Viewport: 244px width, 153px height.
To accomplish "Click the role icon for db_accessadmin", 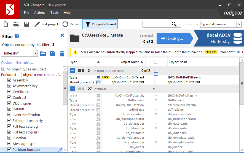I will tap(98, 114).
